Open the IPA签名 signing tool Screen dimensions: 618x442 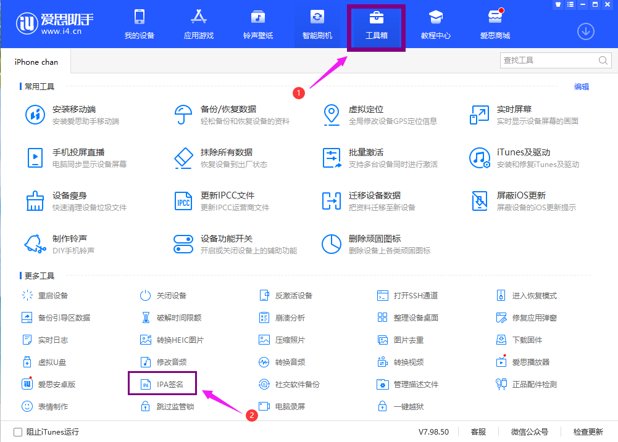[167, 384]
